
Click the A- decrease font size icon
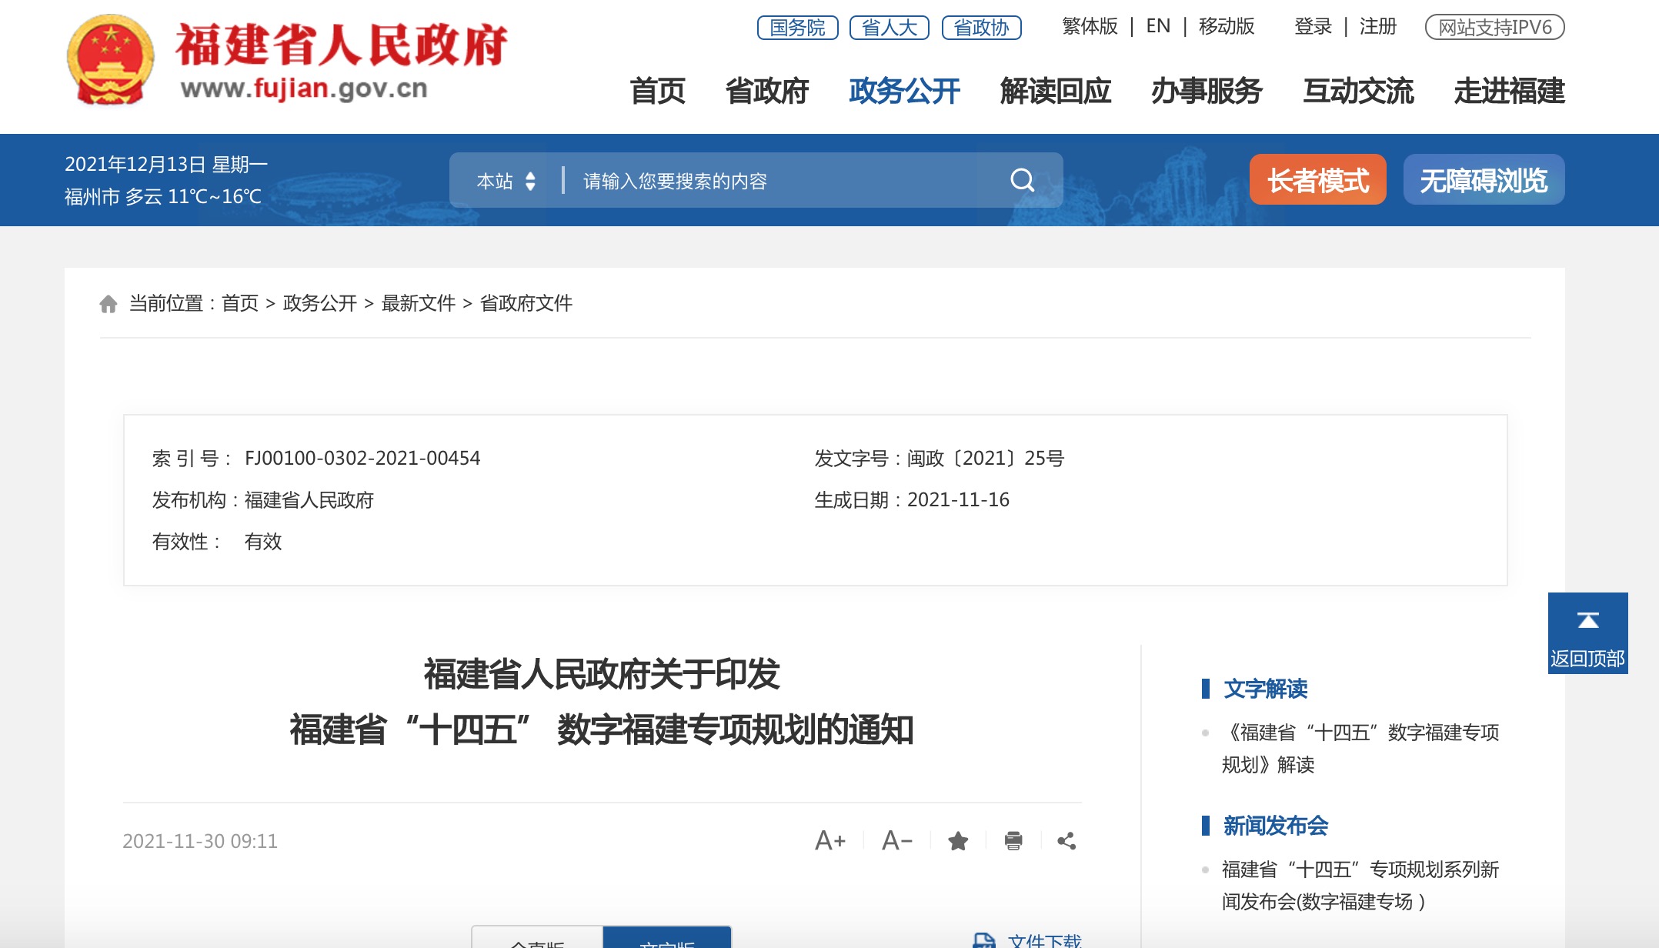[x=897, y=840]
